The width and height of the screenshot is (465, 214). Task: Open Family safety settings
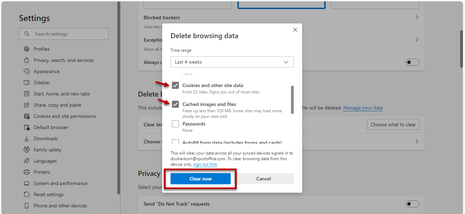(x=47, y=150)
